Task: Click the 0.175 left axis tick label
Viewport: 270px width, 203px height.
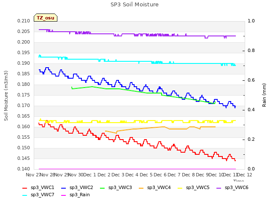Action: [x=24, y=95]
